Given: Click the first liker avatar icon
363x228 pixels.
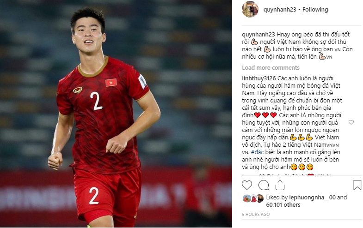Looking at the screenshot, I should pyautogui.click(x=246, y=198).
